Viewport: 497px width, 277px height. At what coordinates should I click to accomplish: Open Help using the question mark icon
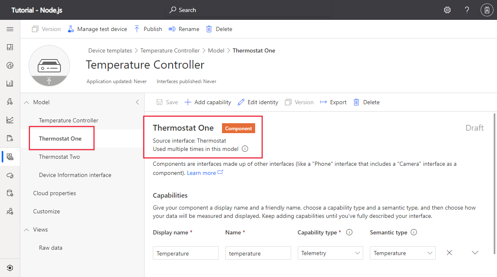(x=467, y=10)
